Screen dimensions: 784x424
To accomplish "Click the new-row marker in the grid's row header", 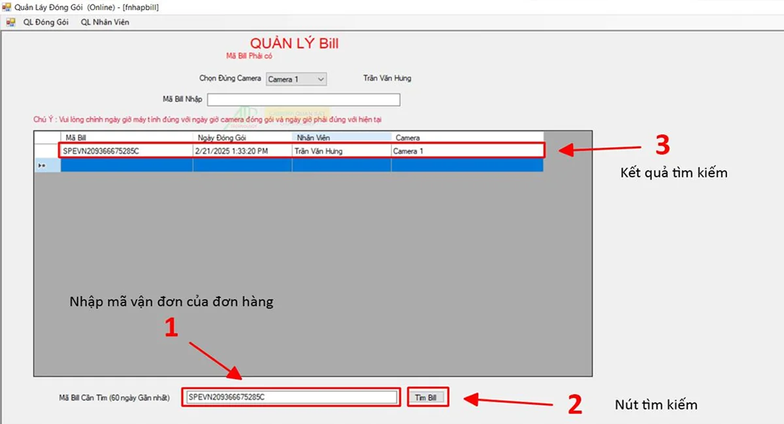I will [x=47, y=165].
